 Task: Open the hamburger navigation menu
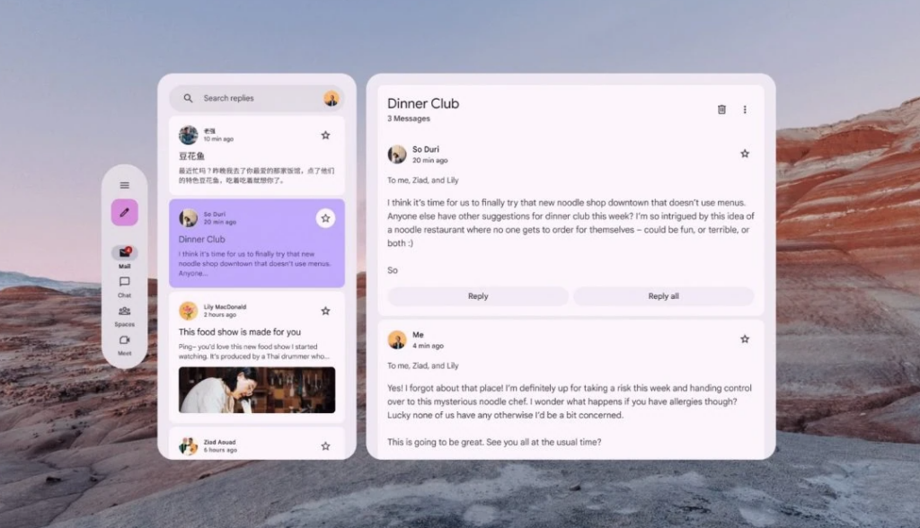point(124,186)
